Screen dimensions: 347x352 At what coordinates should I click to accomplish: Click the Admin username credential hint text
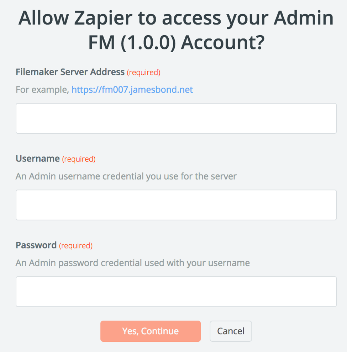[126, 176]
